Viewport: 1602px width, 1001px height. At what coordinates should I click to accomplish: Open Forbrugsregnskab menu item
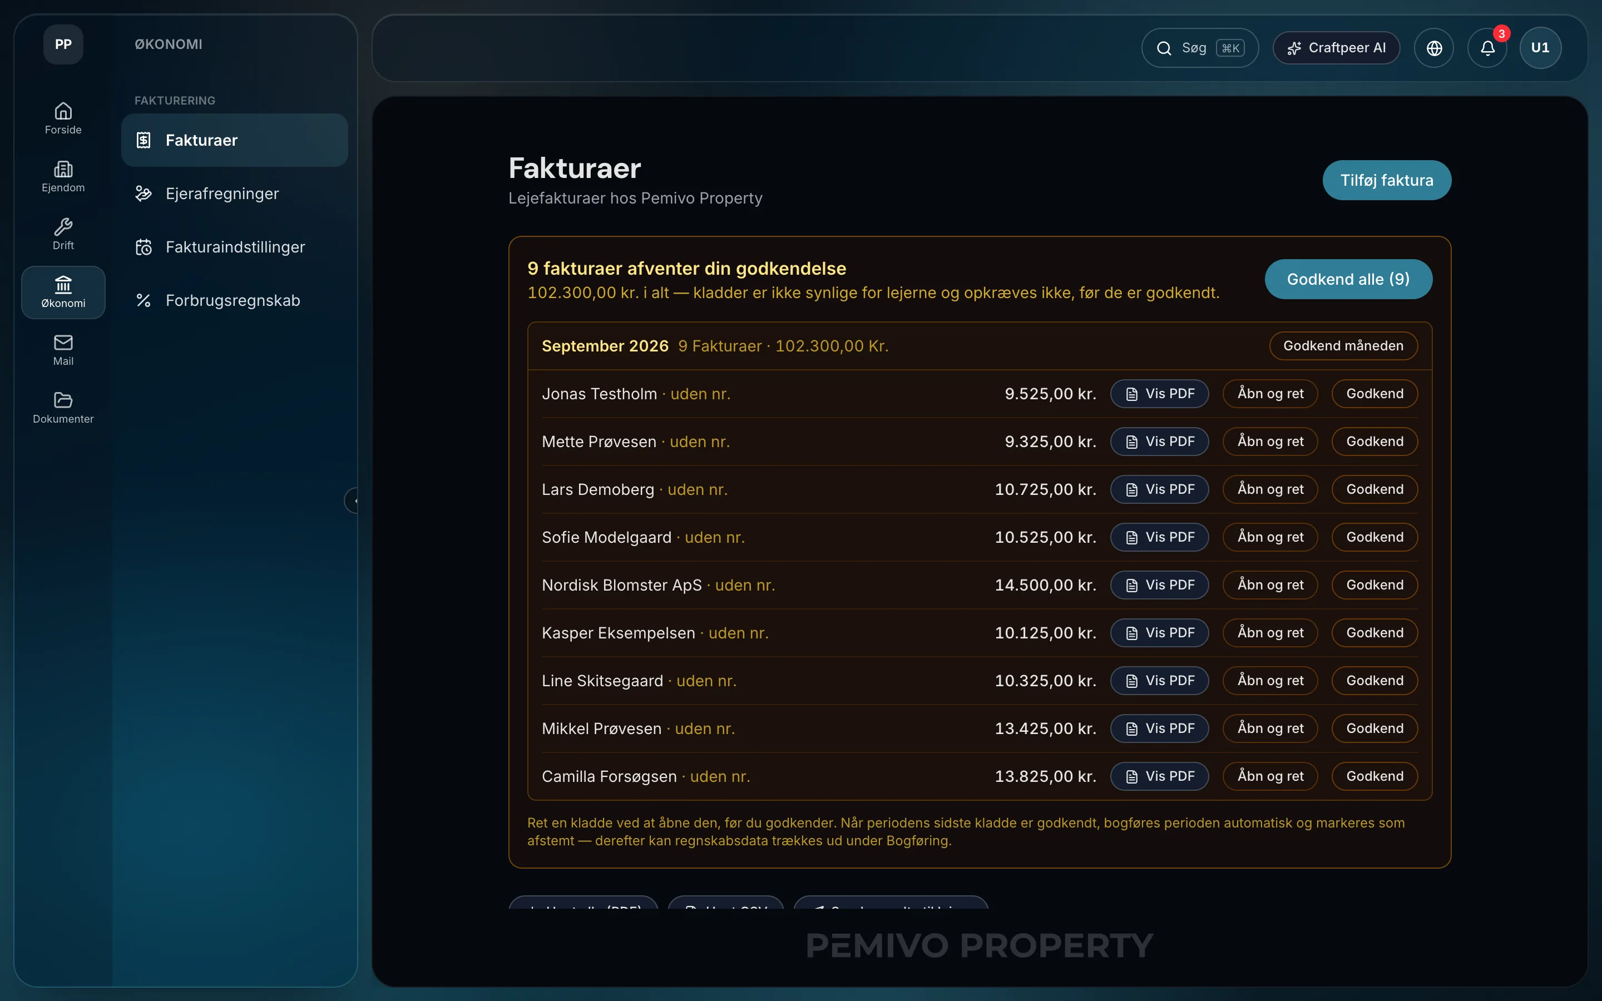pyautogui.click(x=234, y=300)
